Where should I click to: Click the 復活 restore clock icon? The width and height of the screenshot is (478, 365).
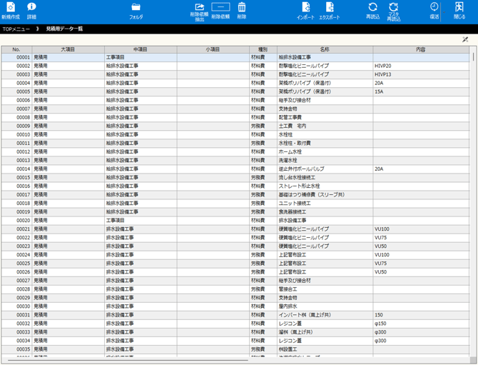tap(434, 7)
